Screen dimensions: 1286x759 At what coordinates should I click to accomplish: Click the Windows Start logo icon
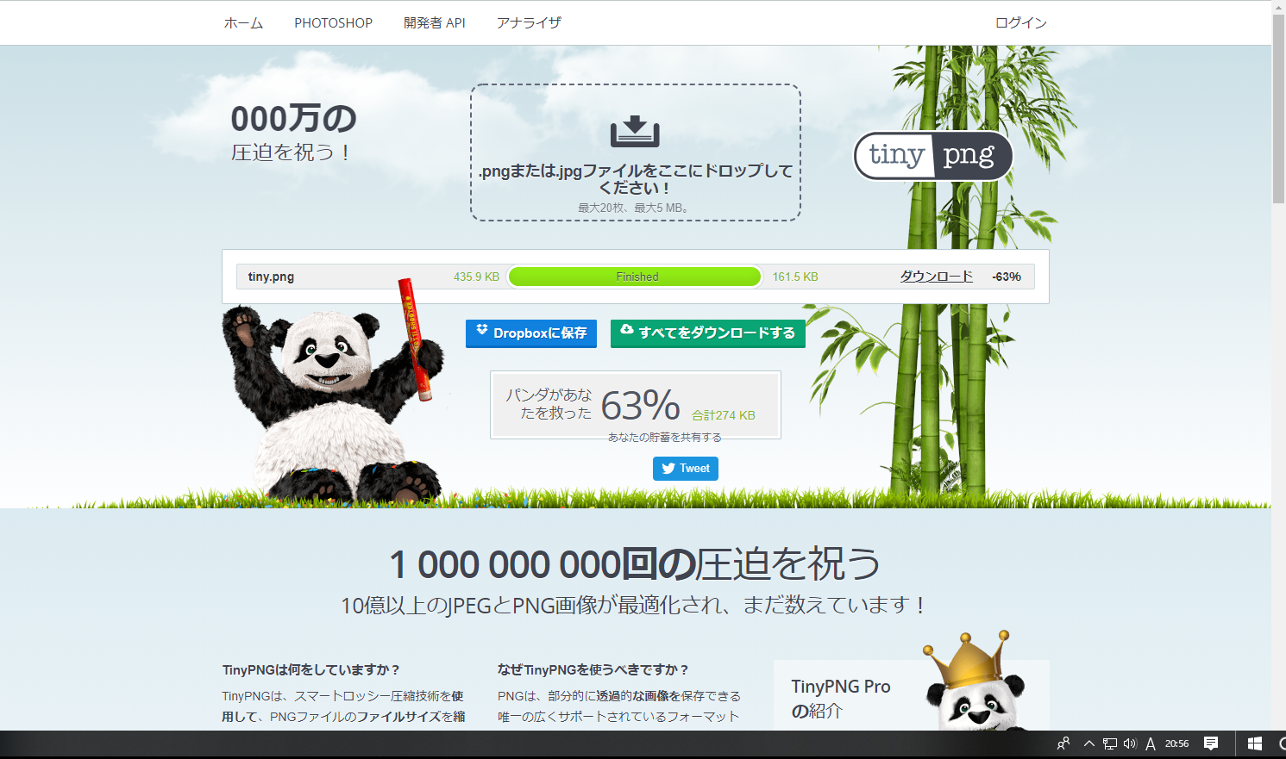point(1255,743)
